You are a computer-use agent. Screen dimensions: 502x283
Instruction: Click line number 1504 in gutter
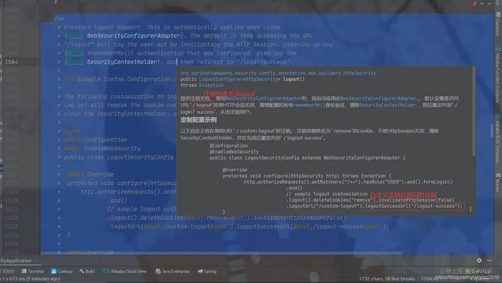click(x=12, y=62)
